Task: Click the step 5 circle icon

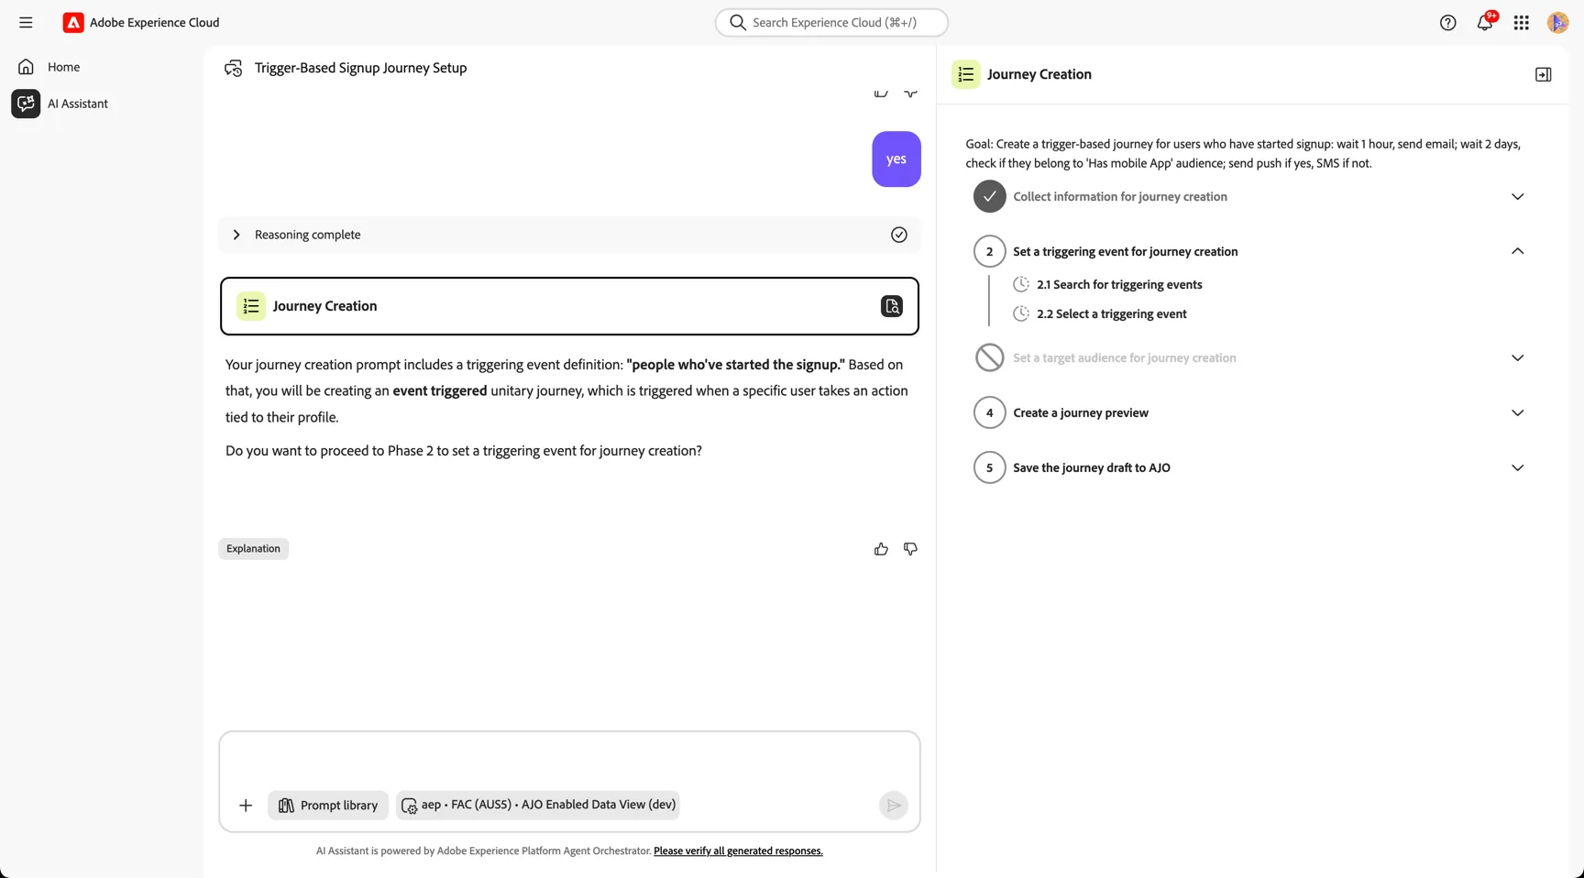Action: click(989, 468)
